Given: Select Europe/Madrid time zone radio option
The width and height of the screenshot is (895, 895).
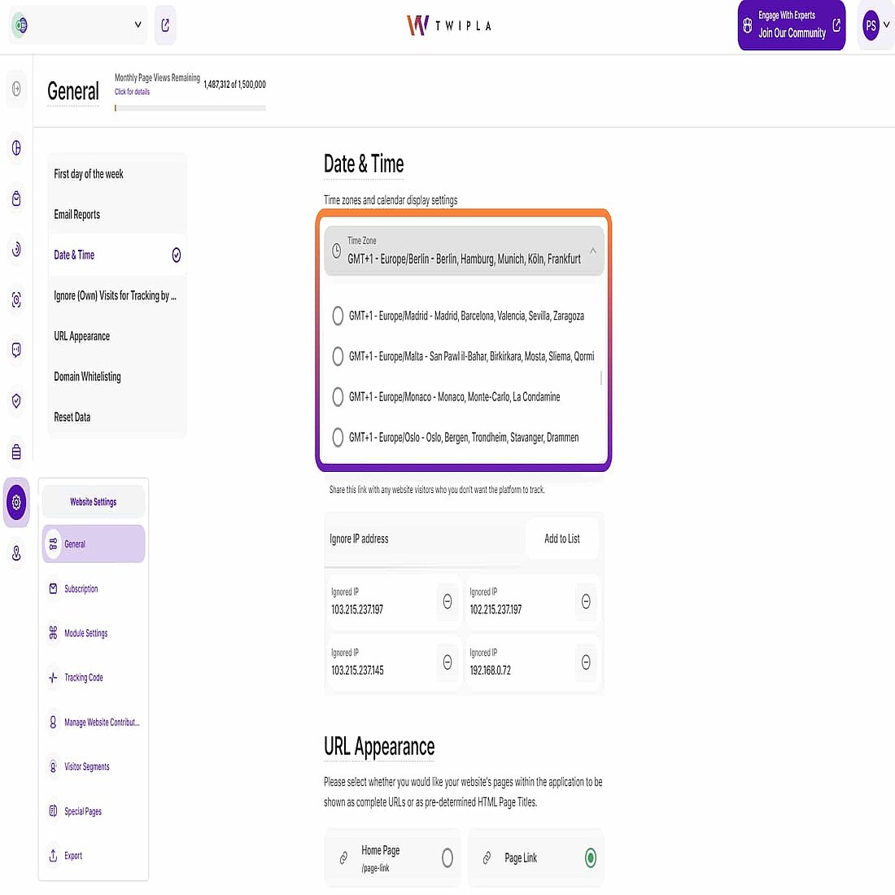Looking at the screenshot, I should click(x=338, y=316).
